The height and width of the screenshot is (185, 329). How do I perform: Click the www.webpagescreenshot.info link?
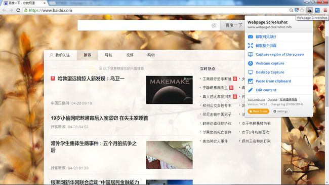(x=269, y=27)
